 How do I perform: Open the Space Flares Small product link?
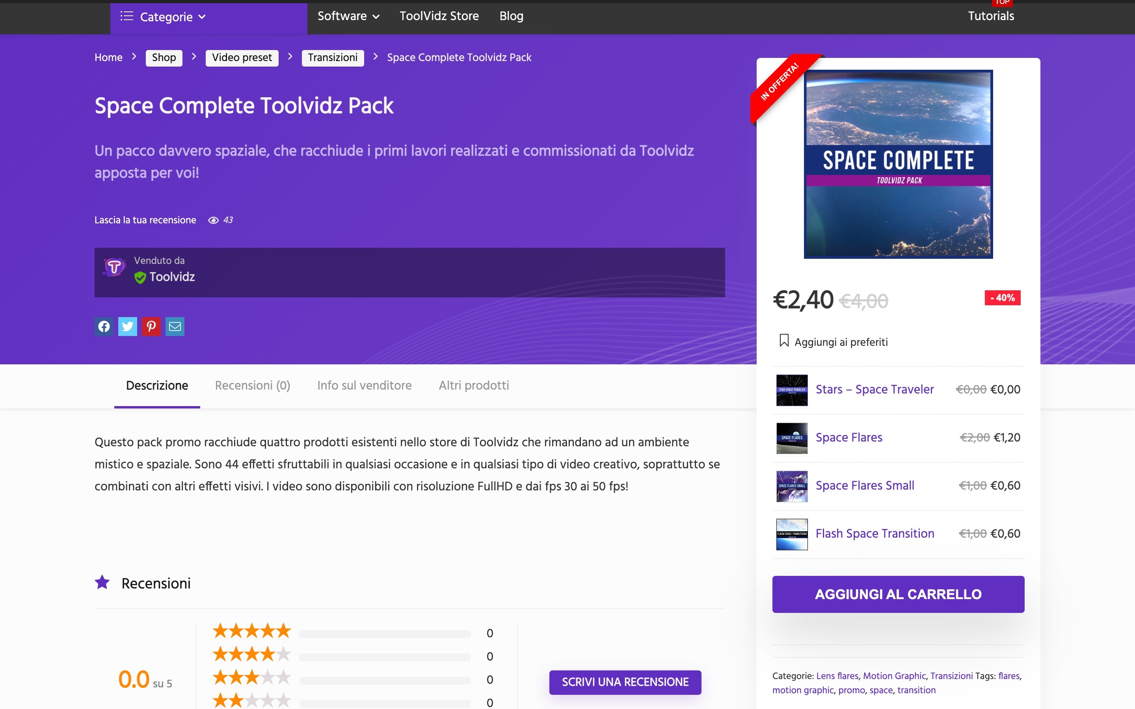(x=865, y=485)
